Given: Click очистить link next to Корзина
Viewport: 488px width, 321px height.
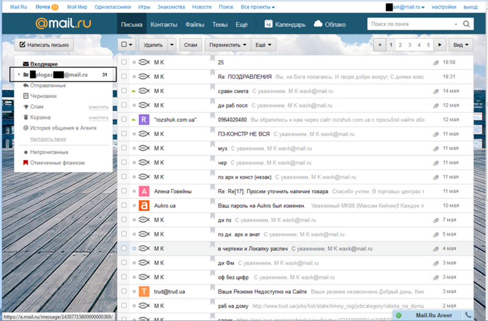Looking at the screenshot, I should (98, 118).
